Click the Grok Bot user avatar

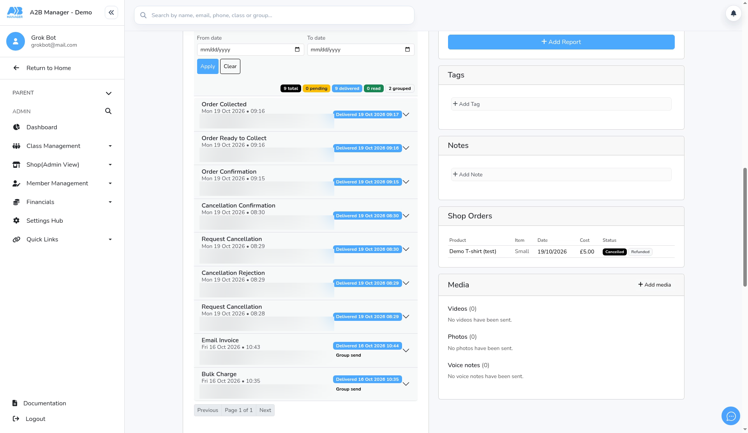tap(16, 41)
